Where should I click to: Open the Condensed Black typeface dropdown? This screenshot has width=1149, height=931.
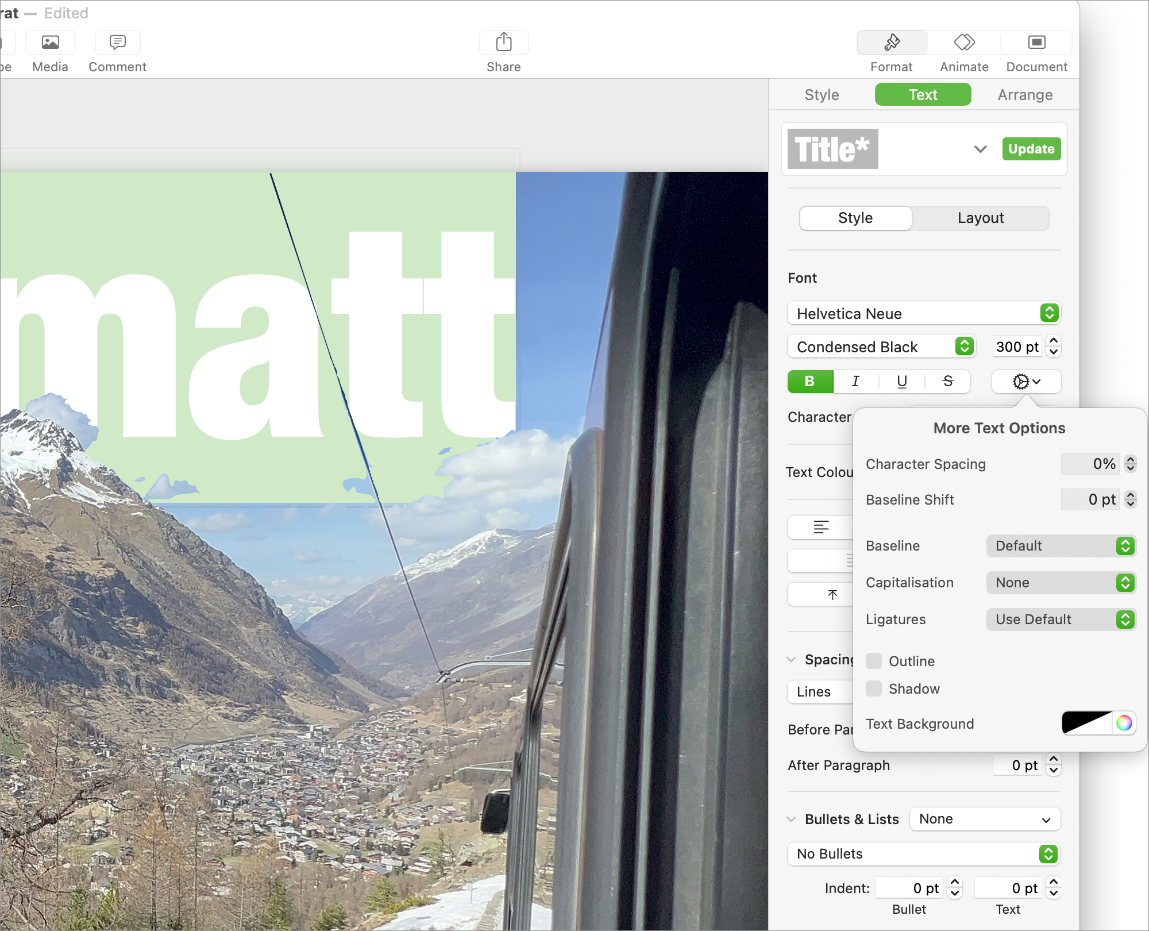[x=881, y=347]
